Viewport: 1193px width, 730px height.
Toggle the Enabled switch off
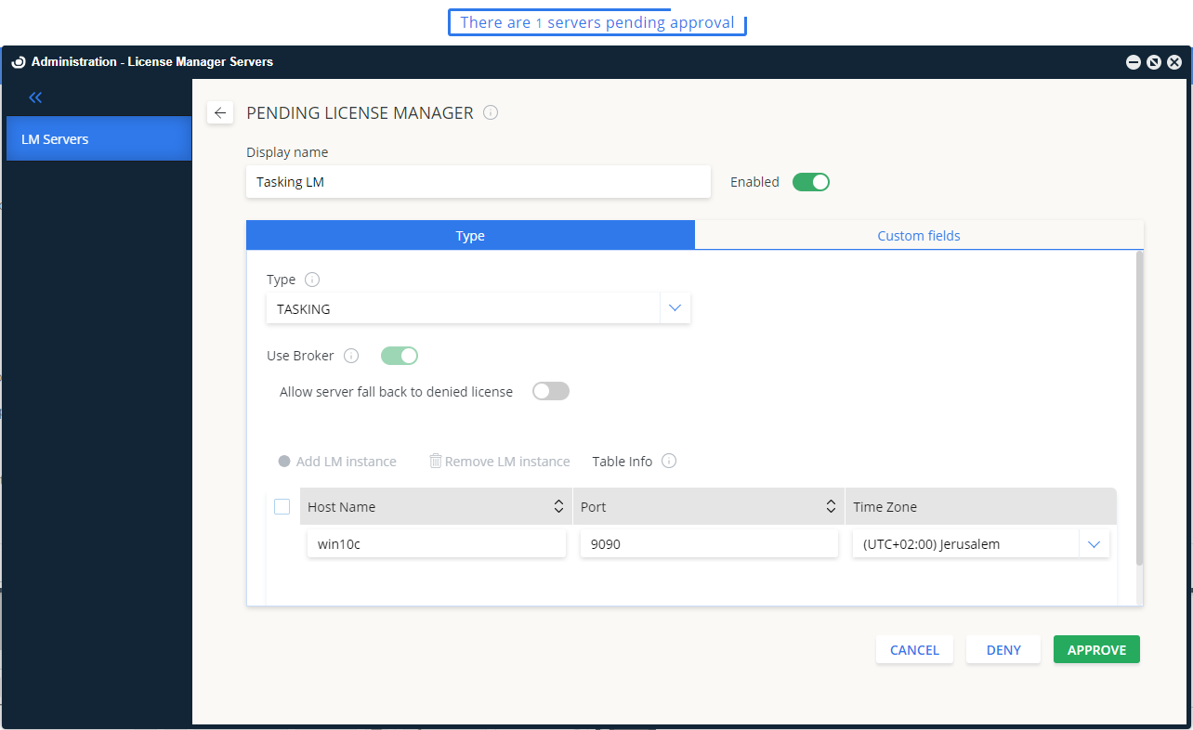click(810, 182)
